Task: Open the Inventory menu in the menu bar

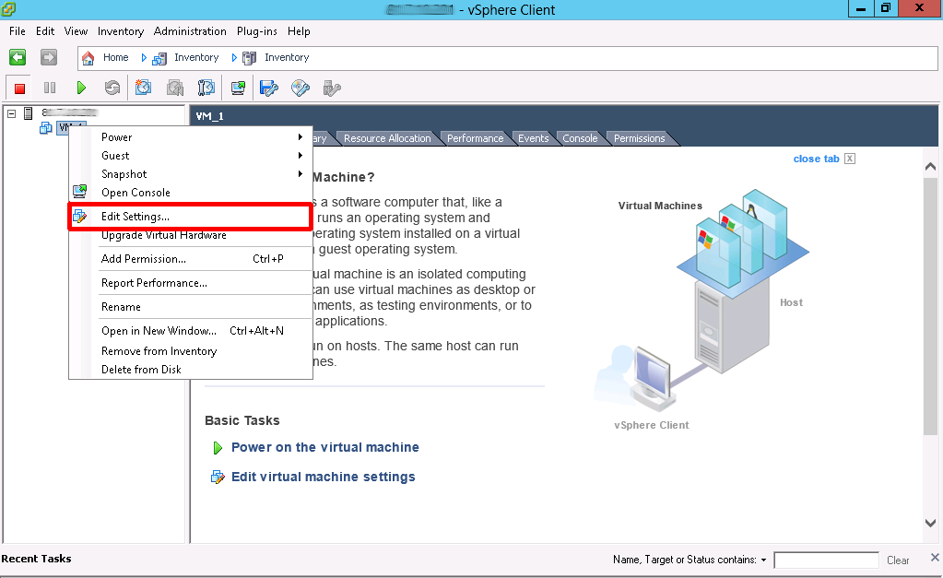Action: (x=120, y=31)
